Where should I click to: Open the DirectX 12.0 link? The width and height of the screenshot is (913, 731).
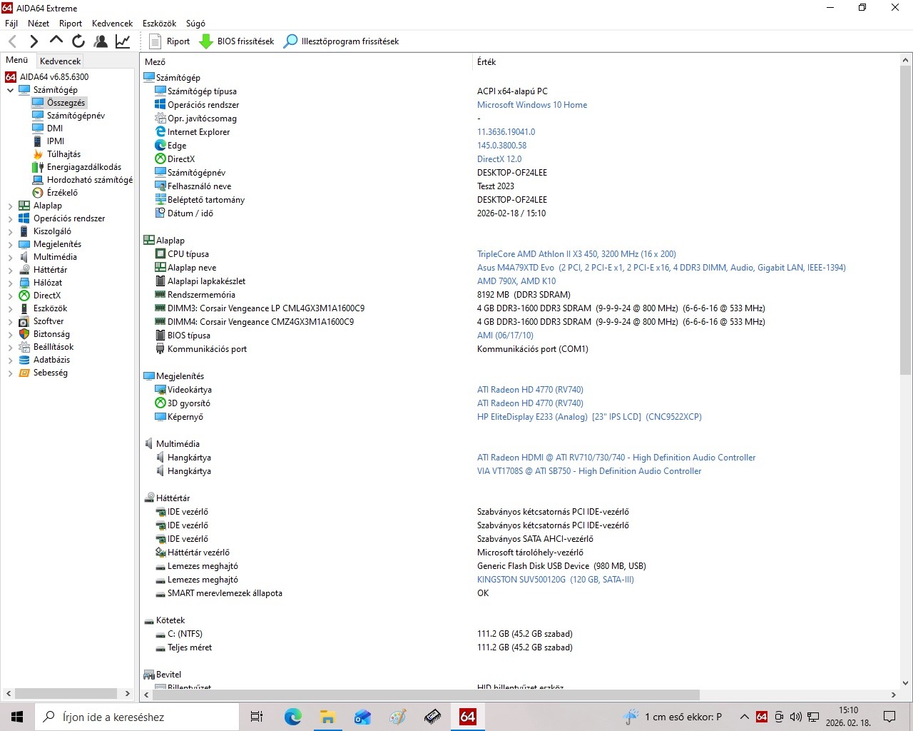coord(499,159)
